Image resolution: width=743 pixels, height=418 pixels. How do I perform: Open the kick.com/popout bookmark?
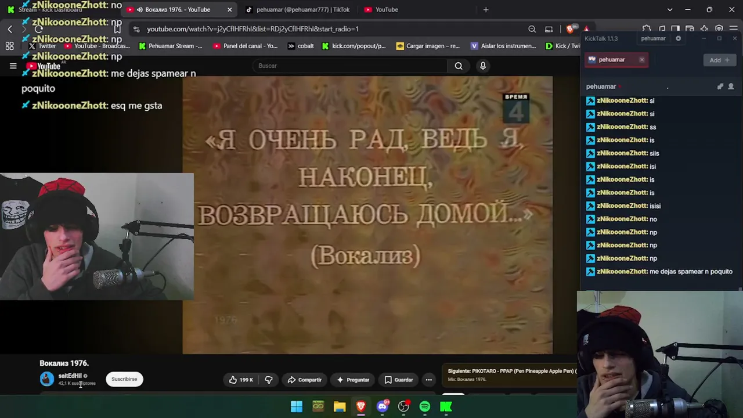click(x=354, y=46)
